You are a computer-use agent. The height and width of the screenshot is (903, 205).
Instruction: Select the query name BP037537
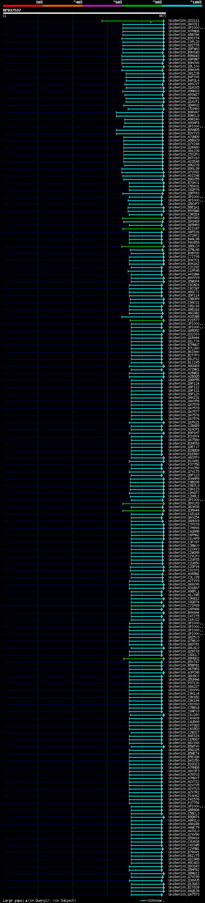point(12,10)
